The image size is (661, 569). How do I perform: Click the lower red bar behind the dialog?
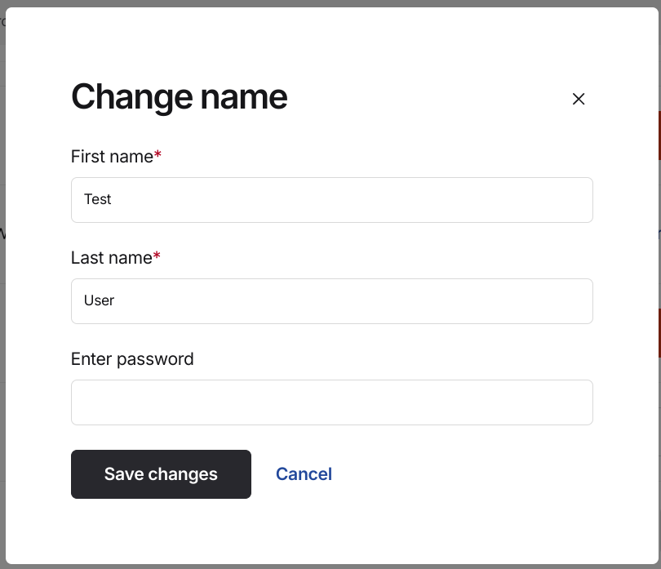click(x=659, y=333)
